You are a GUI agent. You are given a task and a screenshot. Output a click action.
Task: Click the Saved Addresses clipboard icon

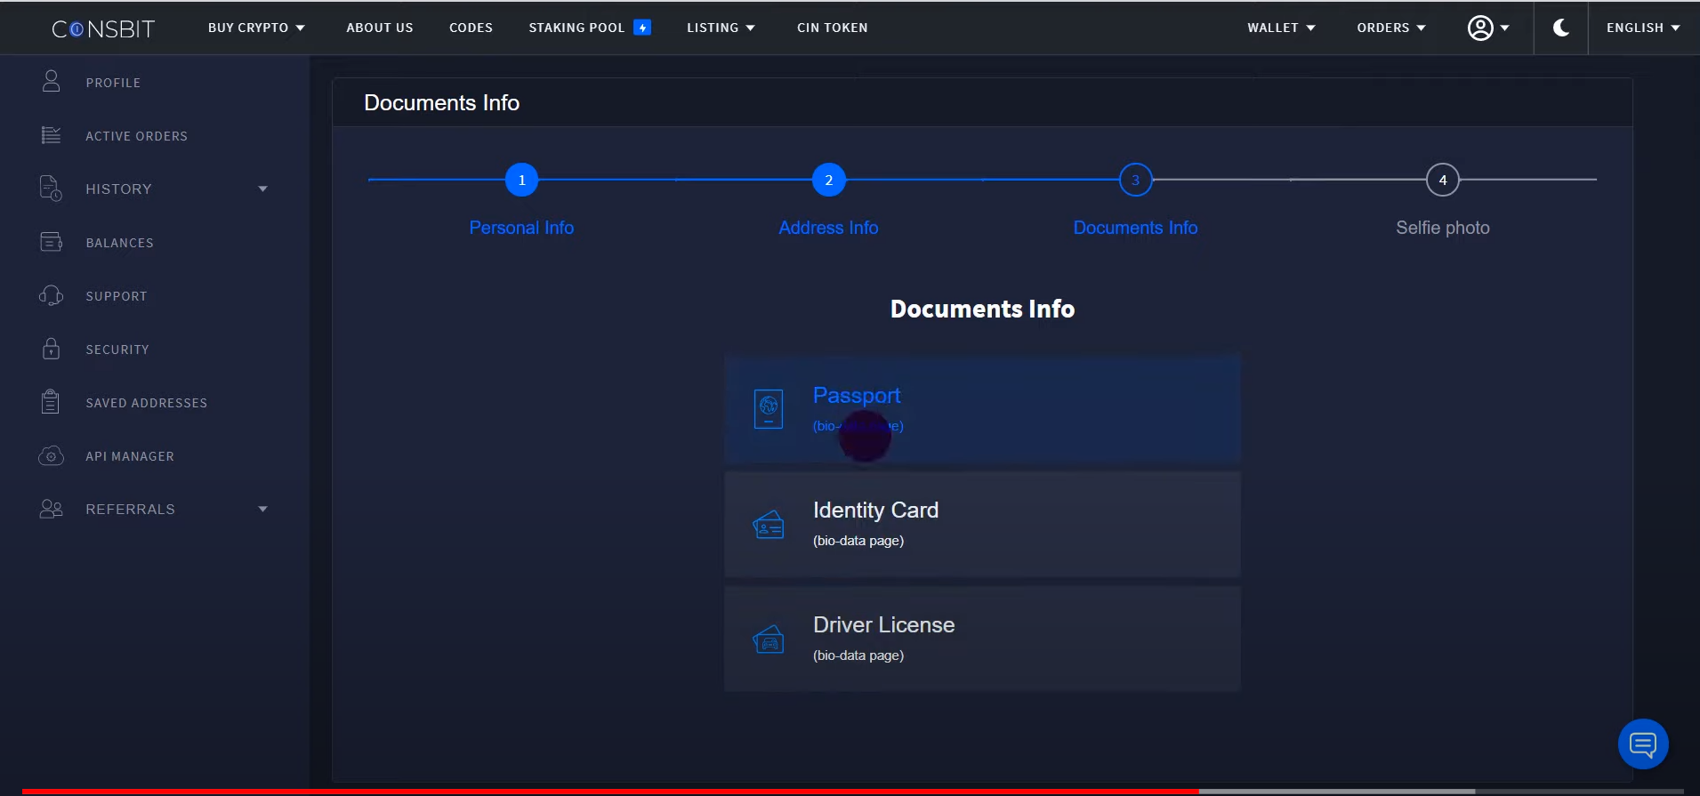pos(51,402)
